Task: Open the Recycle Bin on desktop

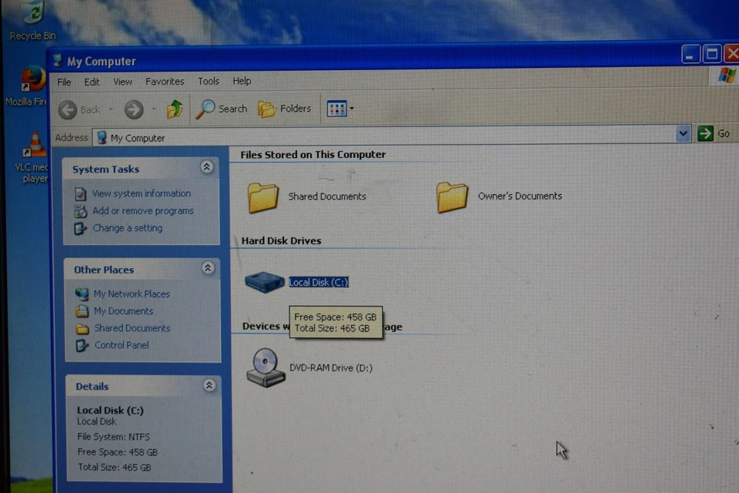Action: pyautogui.click(x=32, y=15)
